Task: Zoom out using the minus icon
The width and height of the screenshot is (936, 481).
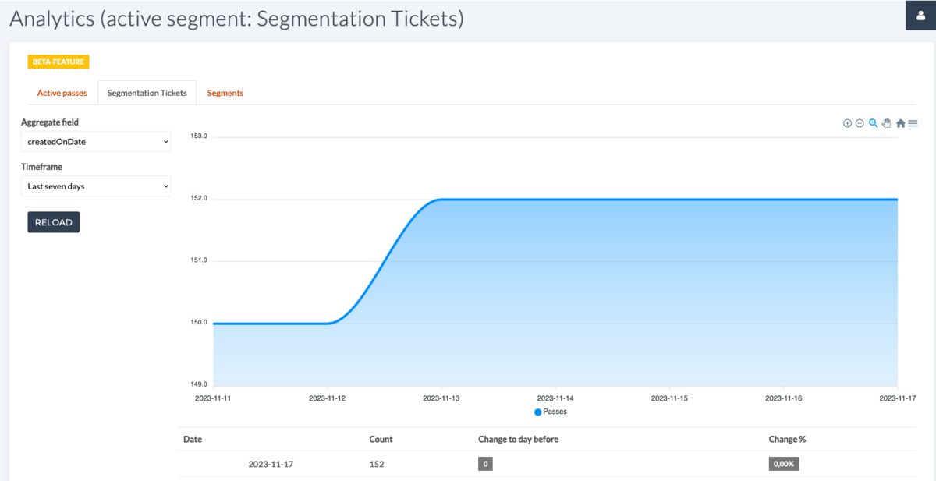Action: click(x=859, y=122)
